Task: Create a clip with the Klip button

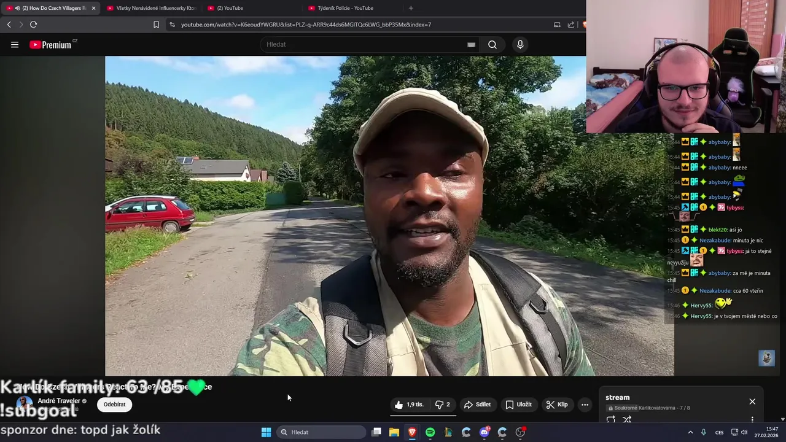Action: coord(557,405)
